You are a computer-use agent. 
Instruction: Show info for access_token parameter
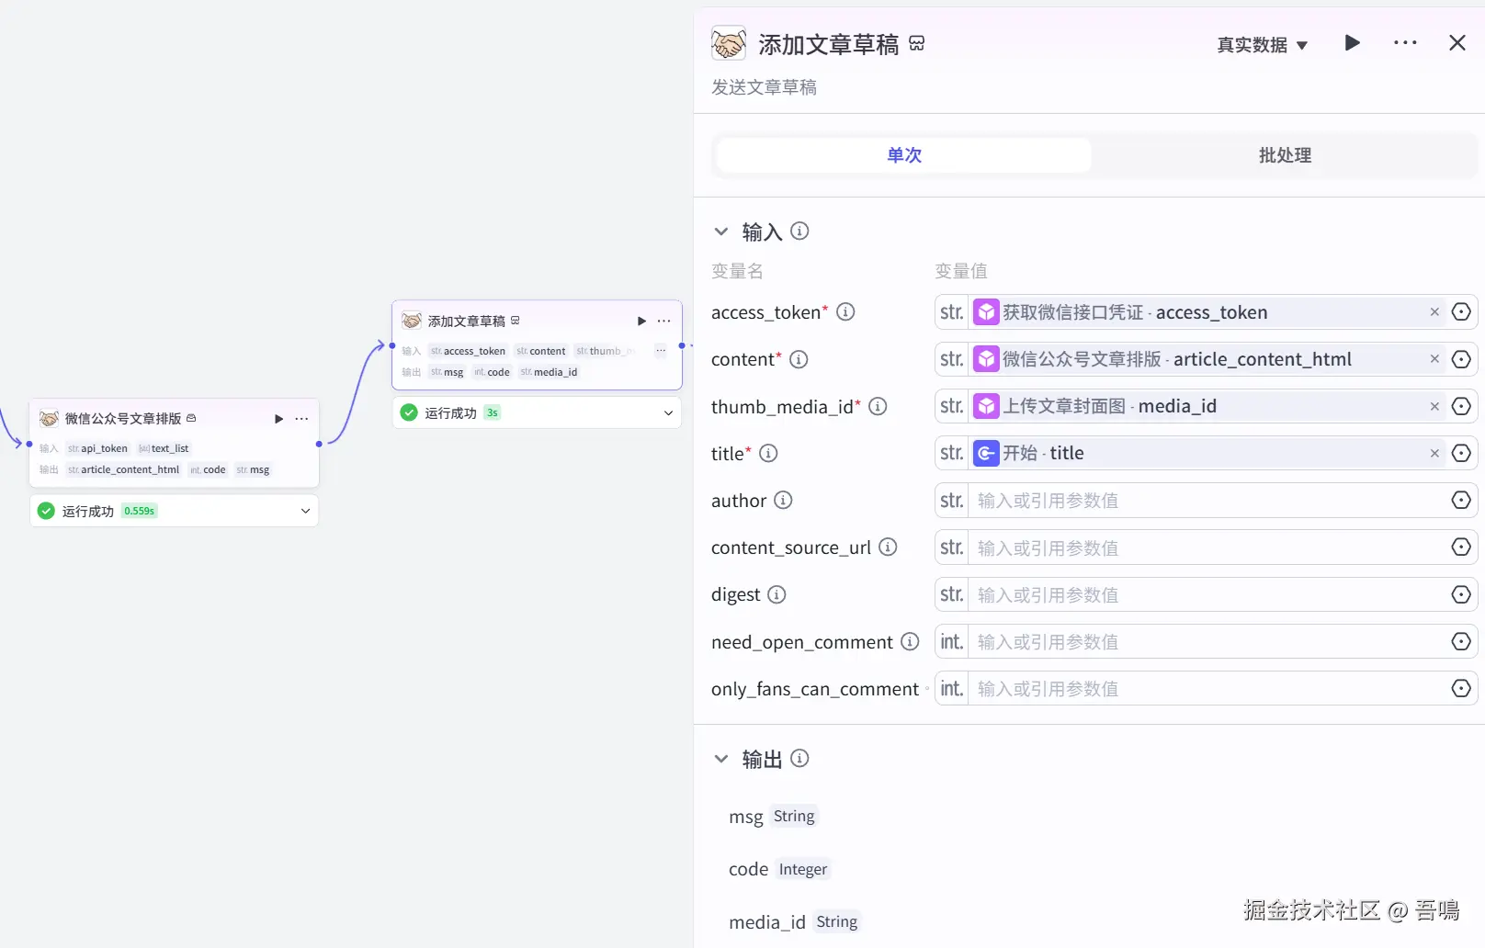pos(846,312)
